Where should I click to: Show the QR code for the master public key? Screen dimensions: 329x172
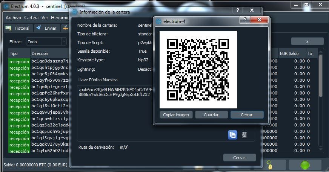pos(244,135)
